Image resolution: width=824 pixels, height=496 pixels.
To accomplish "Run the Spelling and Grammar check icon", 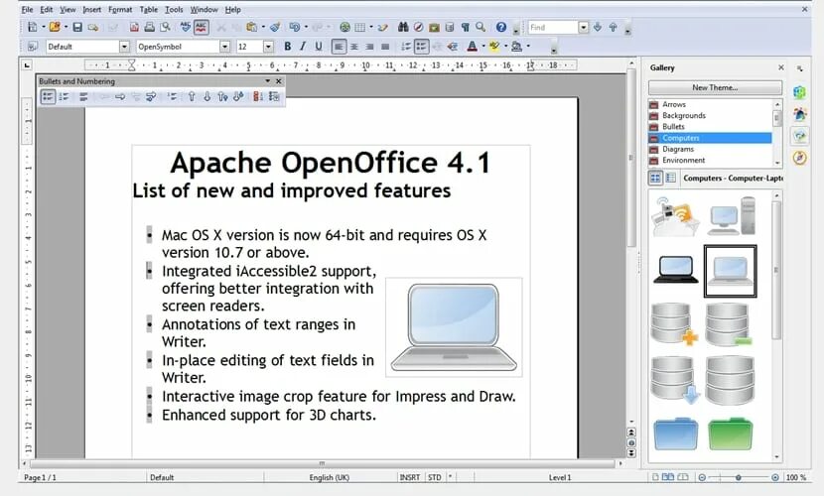I will coord(186,28).
